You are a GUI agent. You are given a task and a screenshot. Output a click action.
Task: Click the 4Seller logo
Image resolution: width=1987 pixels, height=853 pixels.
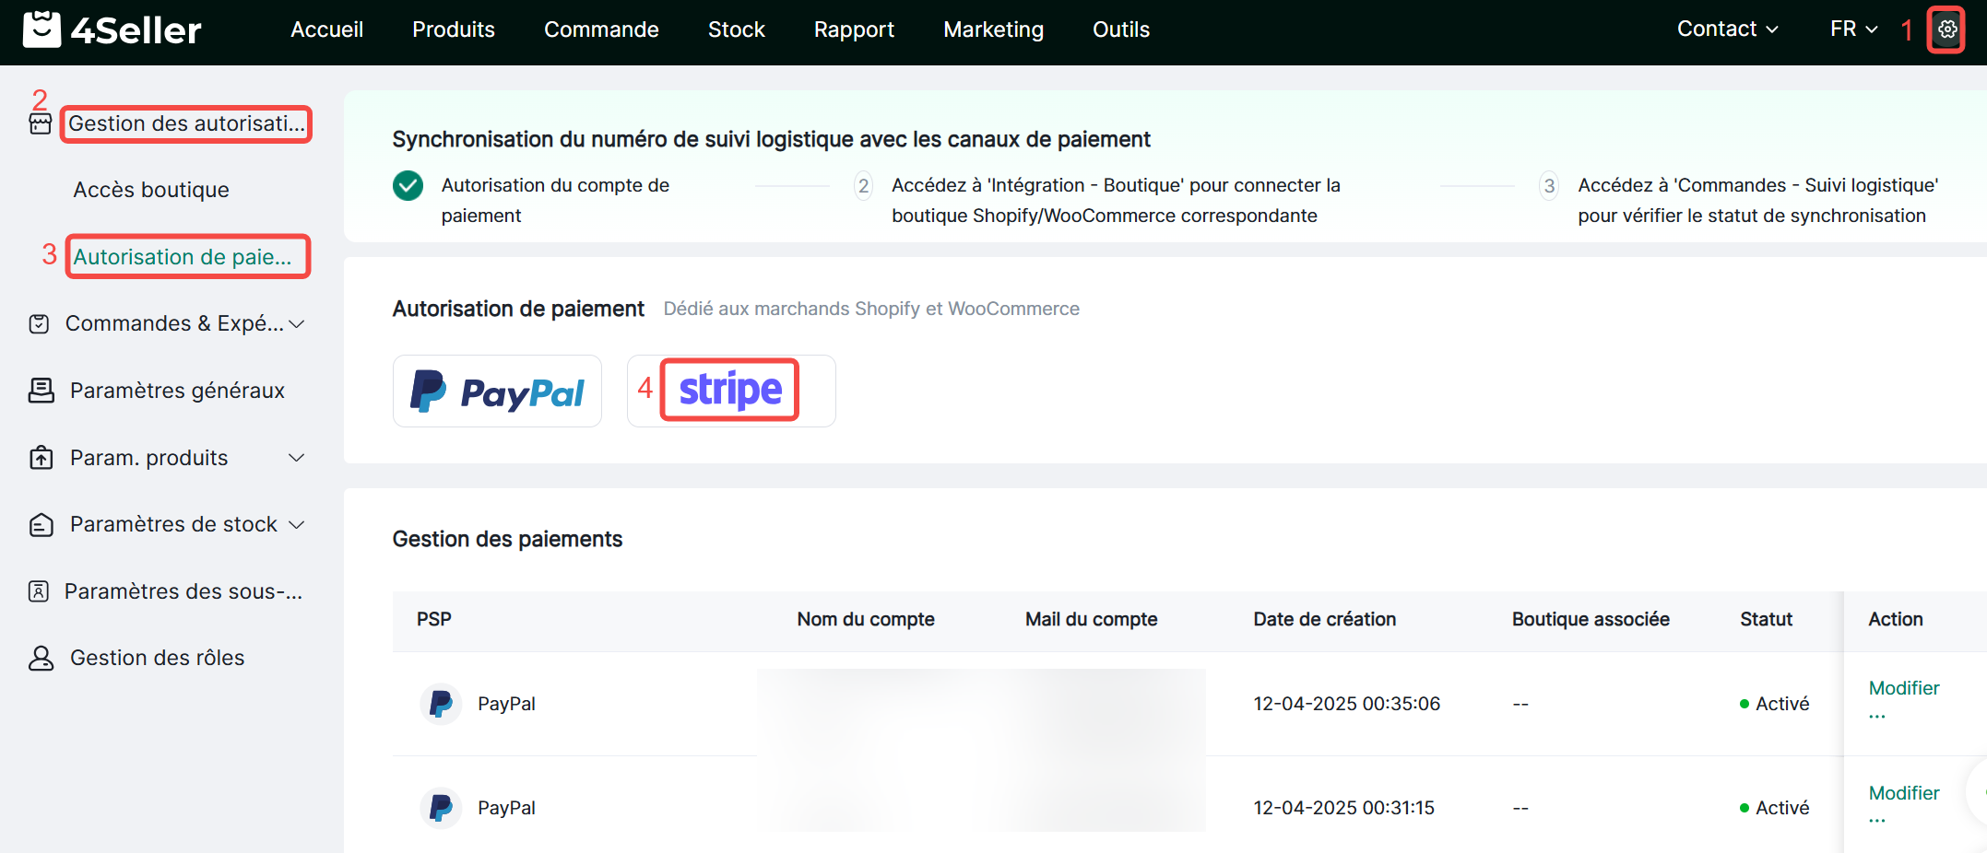112,30
